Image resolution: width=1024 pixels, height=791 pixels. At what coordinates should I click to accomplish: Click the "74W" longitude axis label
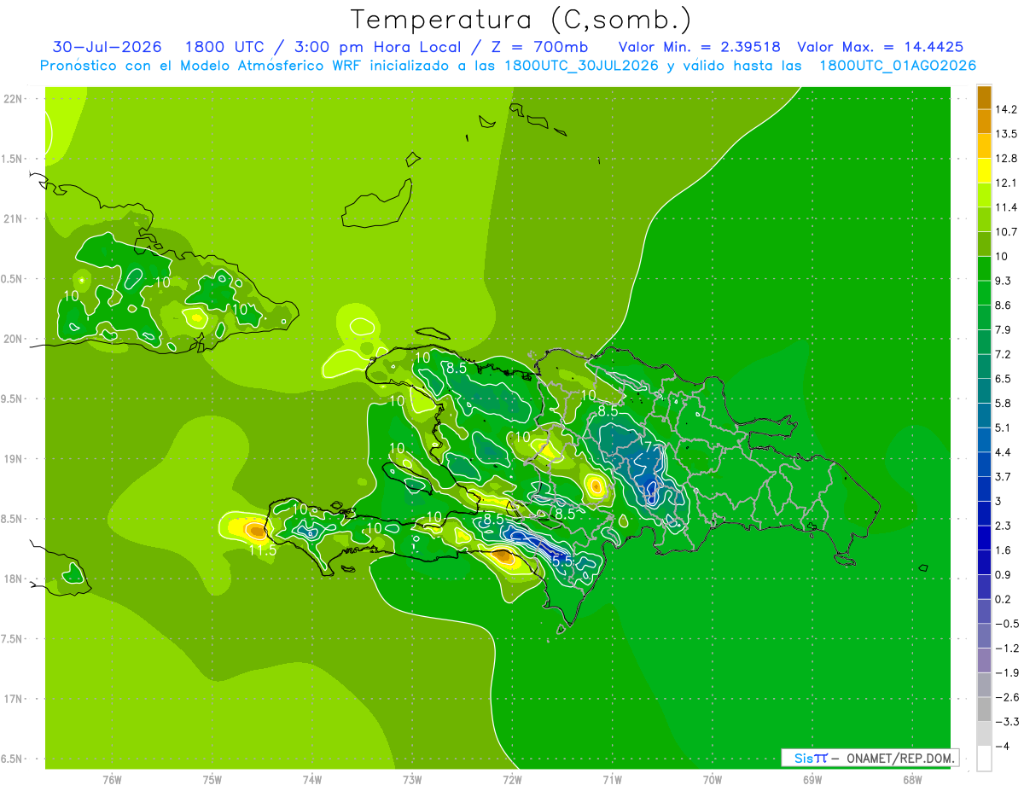click(x=312, y=779)
